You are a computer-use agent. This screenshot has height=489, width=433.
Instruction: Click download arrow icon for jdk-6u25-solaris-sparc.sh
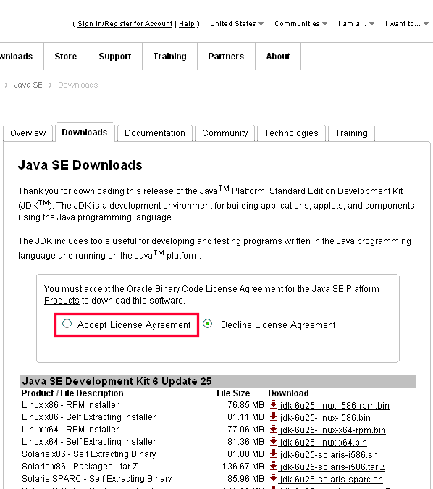[274, 478]
